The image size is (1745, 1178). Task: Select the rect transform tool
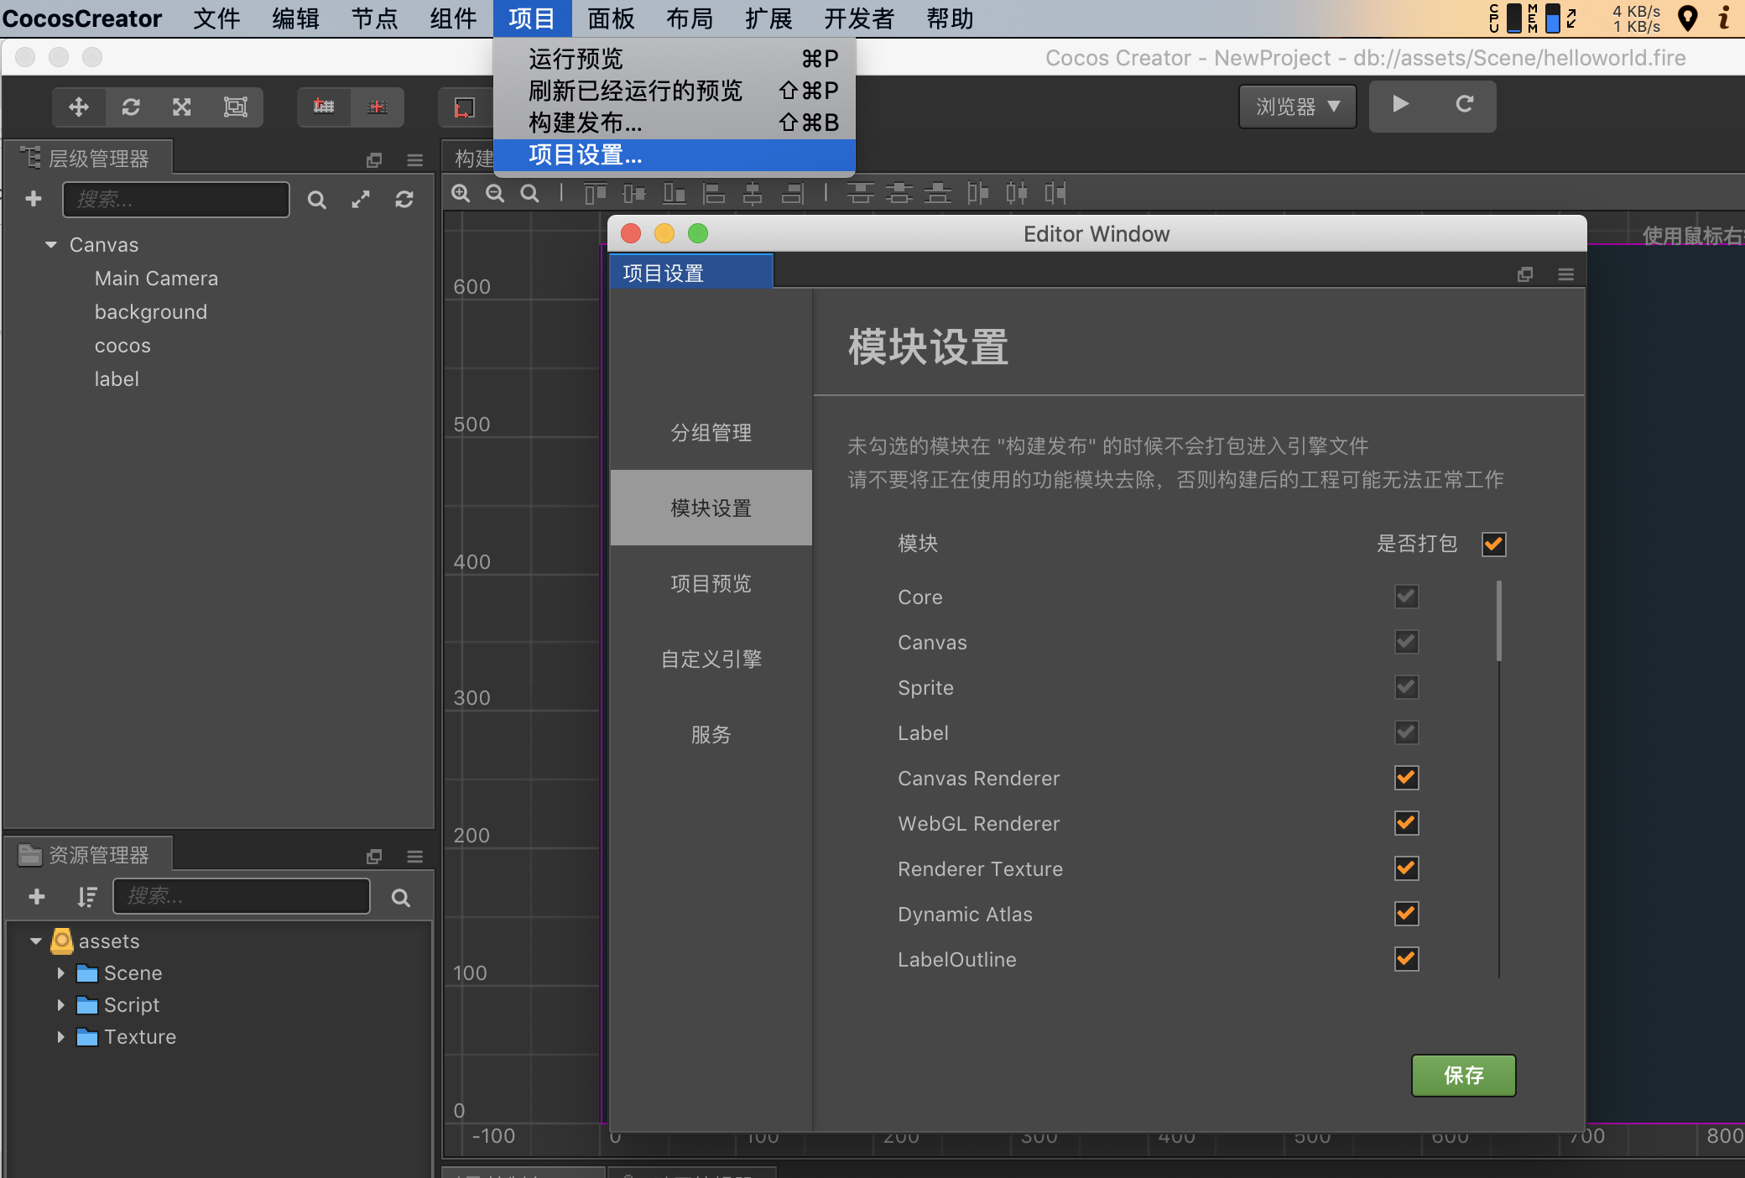point(235,107)
